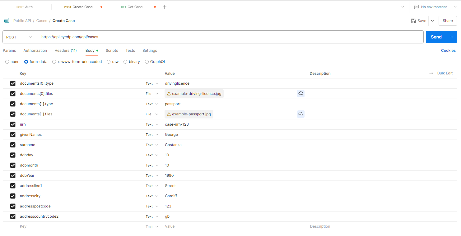Click the Save icon in the top bar
Screen dimensions: 461x236
[414, 20]
